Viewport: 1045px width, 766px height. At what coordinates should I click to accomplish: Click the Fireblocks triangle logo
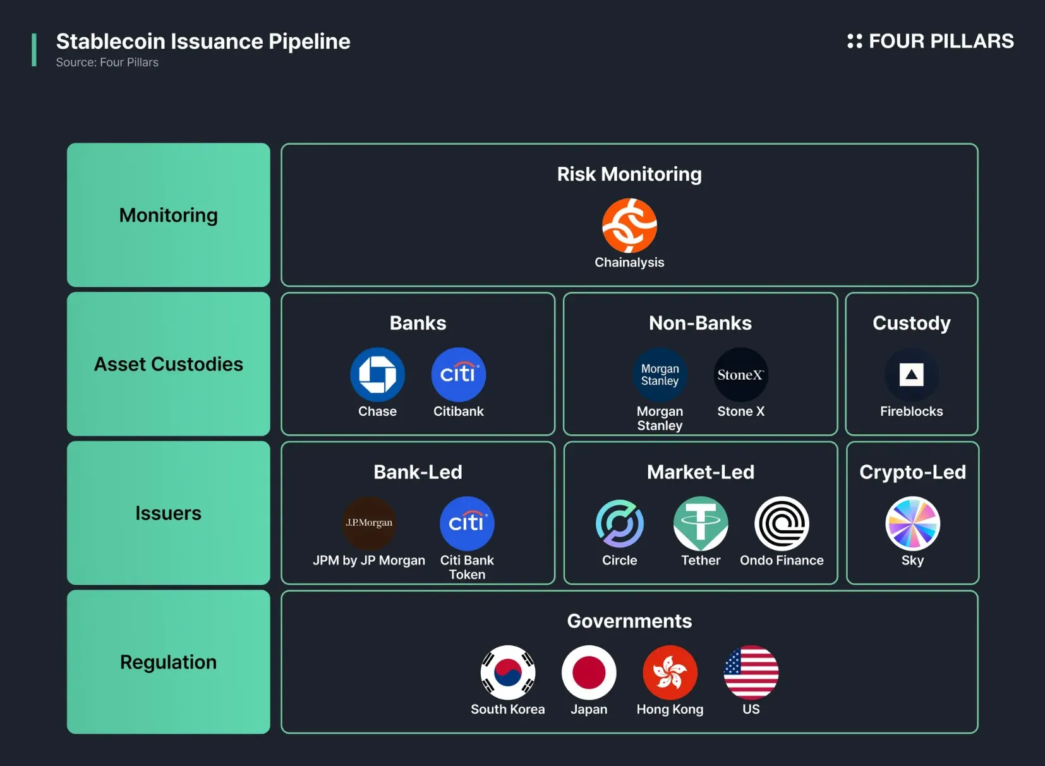(911, 375)
